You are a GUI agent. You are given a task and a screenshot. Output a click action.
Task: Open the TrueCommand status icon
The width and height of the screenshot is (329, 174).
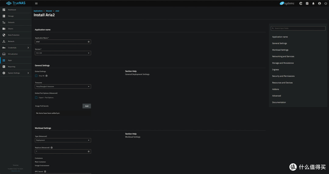(x=301, y=3)
